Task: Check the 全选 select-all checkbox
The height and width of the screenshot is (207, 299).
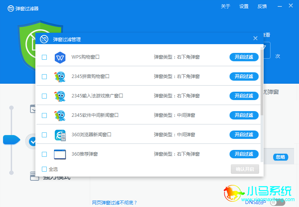Action: (x=44, y=169)
